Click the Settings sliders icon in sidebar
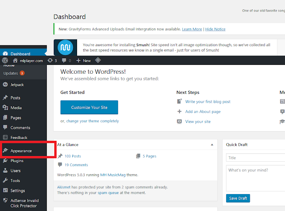Image resolution: width=285 pixels, height=211 pixels. tap(5, 190)
